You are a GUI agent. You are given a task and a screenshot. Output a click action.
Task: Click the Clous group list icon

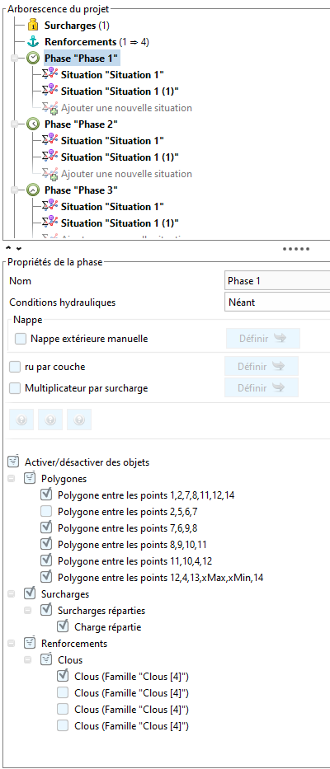point(46,659)
